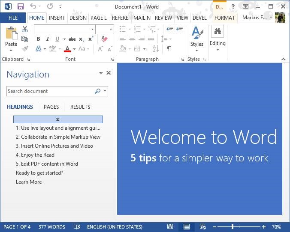Click the Paste icon in Clipboard group
This screenshot has width=290, height=232.
click(x=11, y=34)
